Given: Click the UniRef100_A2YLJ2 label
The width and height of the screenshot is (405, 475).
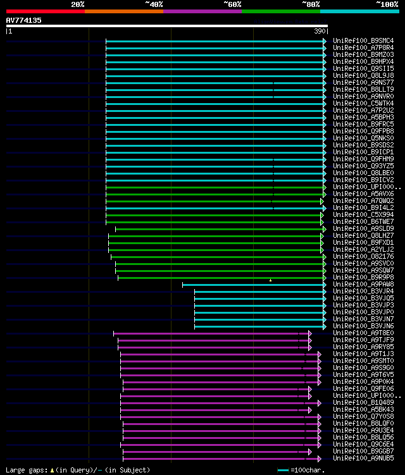Looking at the screenshot, I should pos(363,250).
